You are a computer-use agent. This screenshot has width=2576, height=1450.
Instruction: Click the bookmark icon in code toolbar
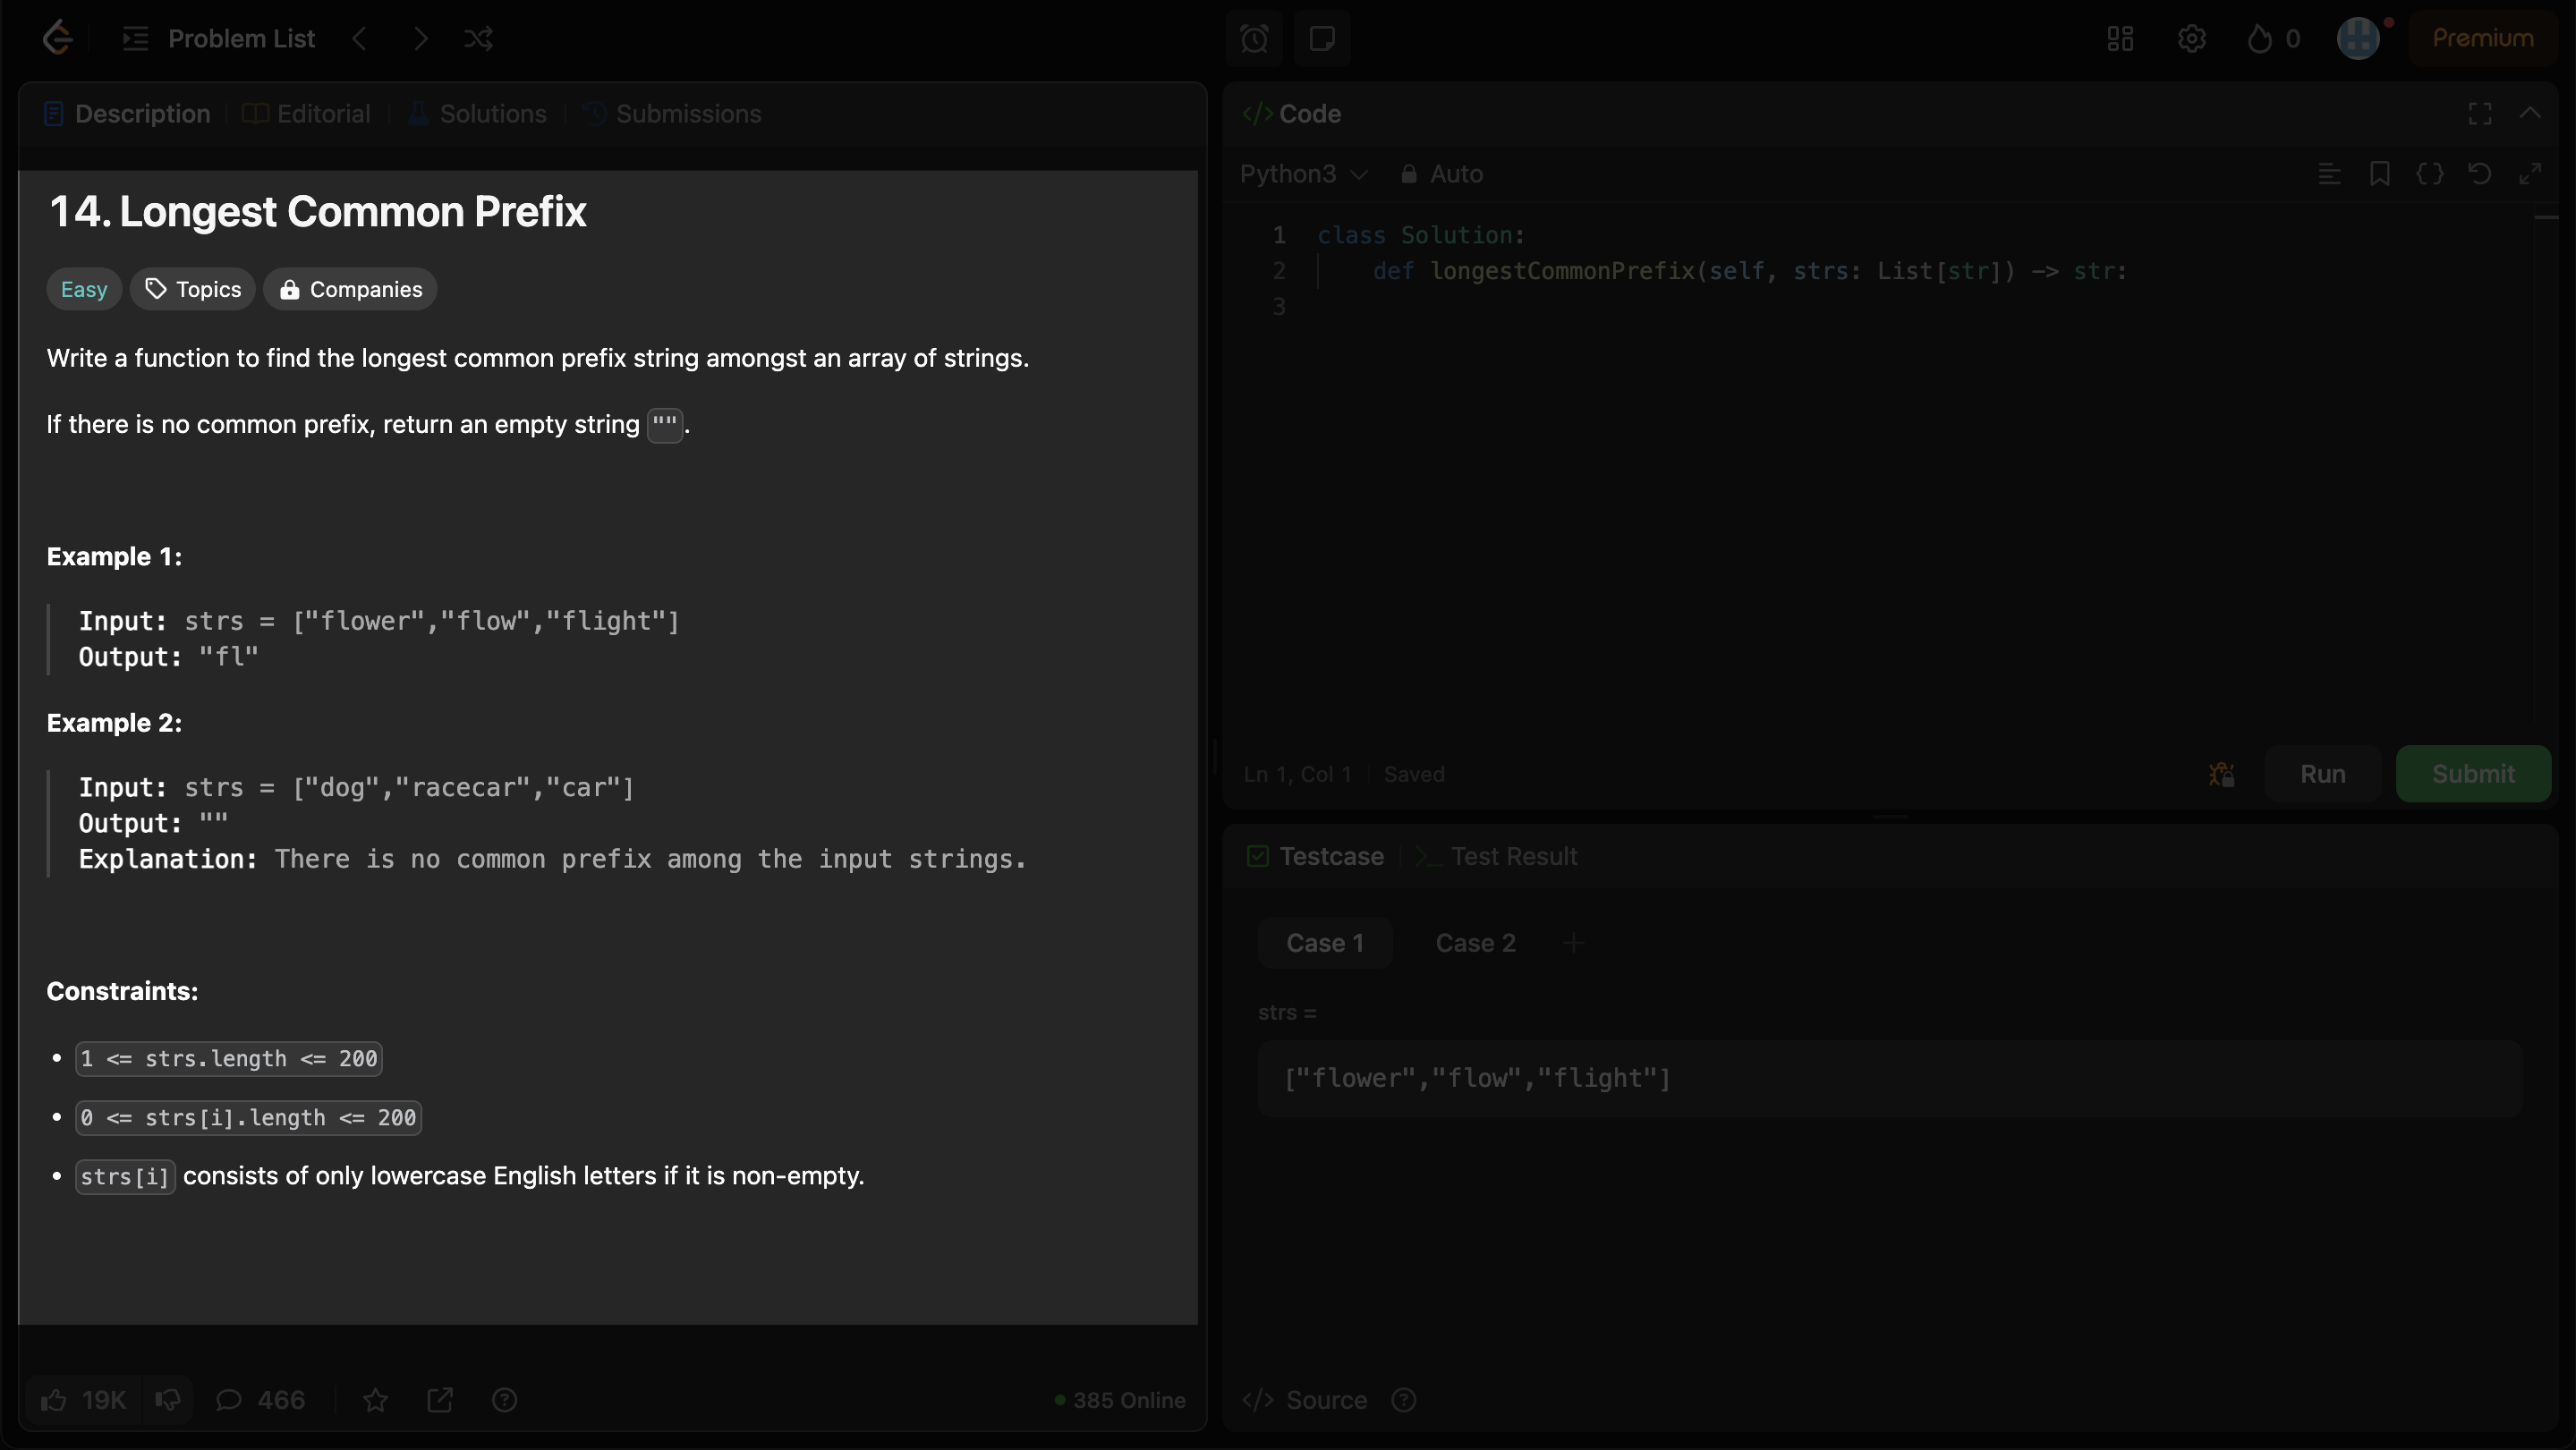2379,174
